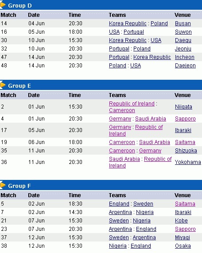
Task: Open the Niigata venue link
Action: 183,107
